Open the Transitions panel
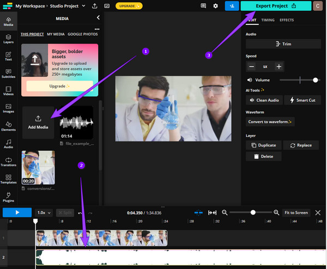Viewport: 327px width, 269px height. click(x=8, y=162)
